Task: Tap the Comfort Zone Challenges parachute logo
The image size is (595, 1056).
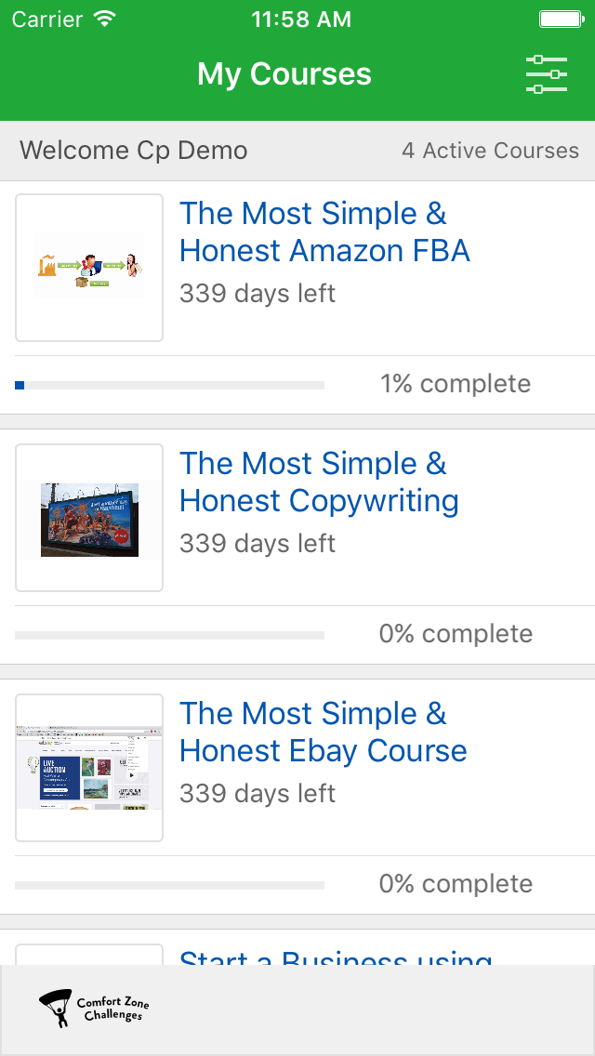Action: pyautogui.click(x=94, y=1008)
